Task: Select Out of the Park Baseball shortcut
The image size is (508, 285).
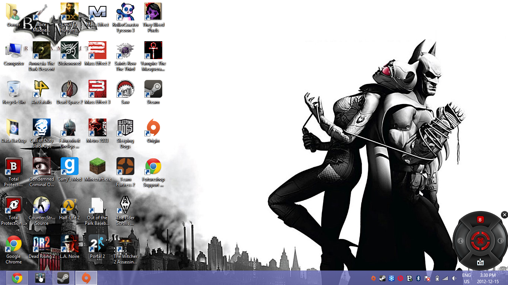Action: pos(98,211)
